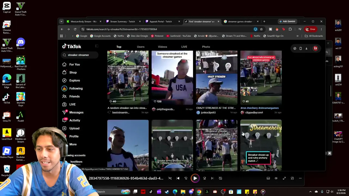Viewport: 349px width, 196px height.
Task: Open the All Bookmarks folder
Action: [x=314, y=36]
